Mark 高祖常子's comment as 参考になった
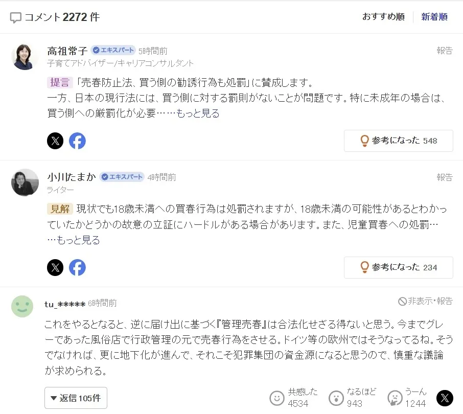The width and height of the screenshot is (463, 414). pos(398,141)
